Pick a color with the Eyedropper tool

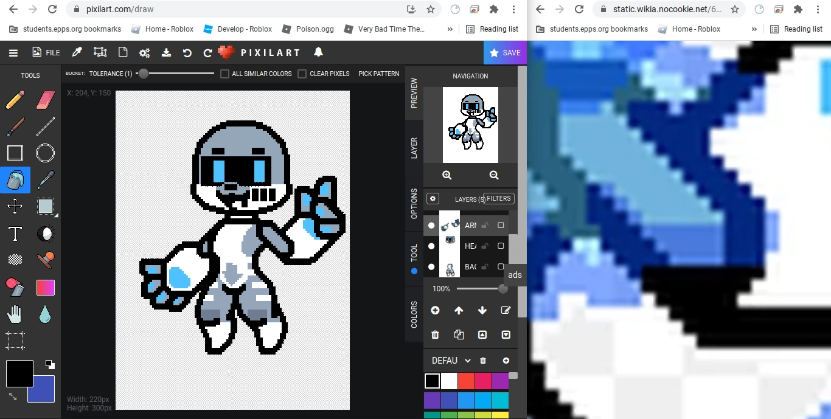click(x=46, y=179)
